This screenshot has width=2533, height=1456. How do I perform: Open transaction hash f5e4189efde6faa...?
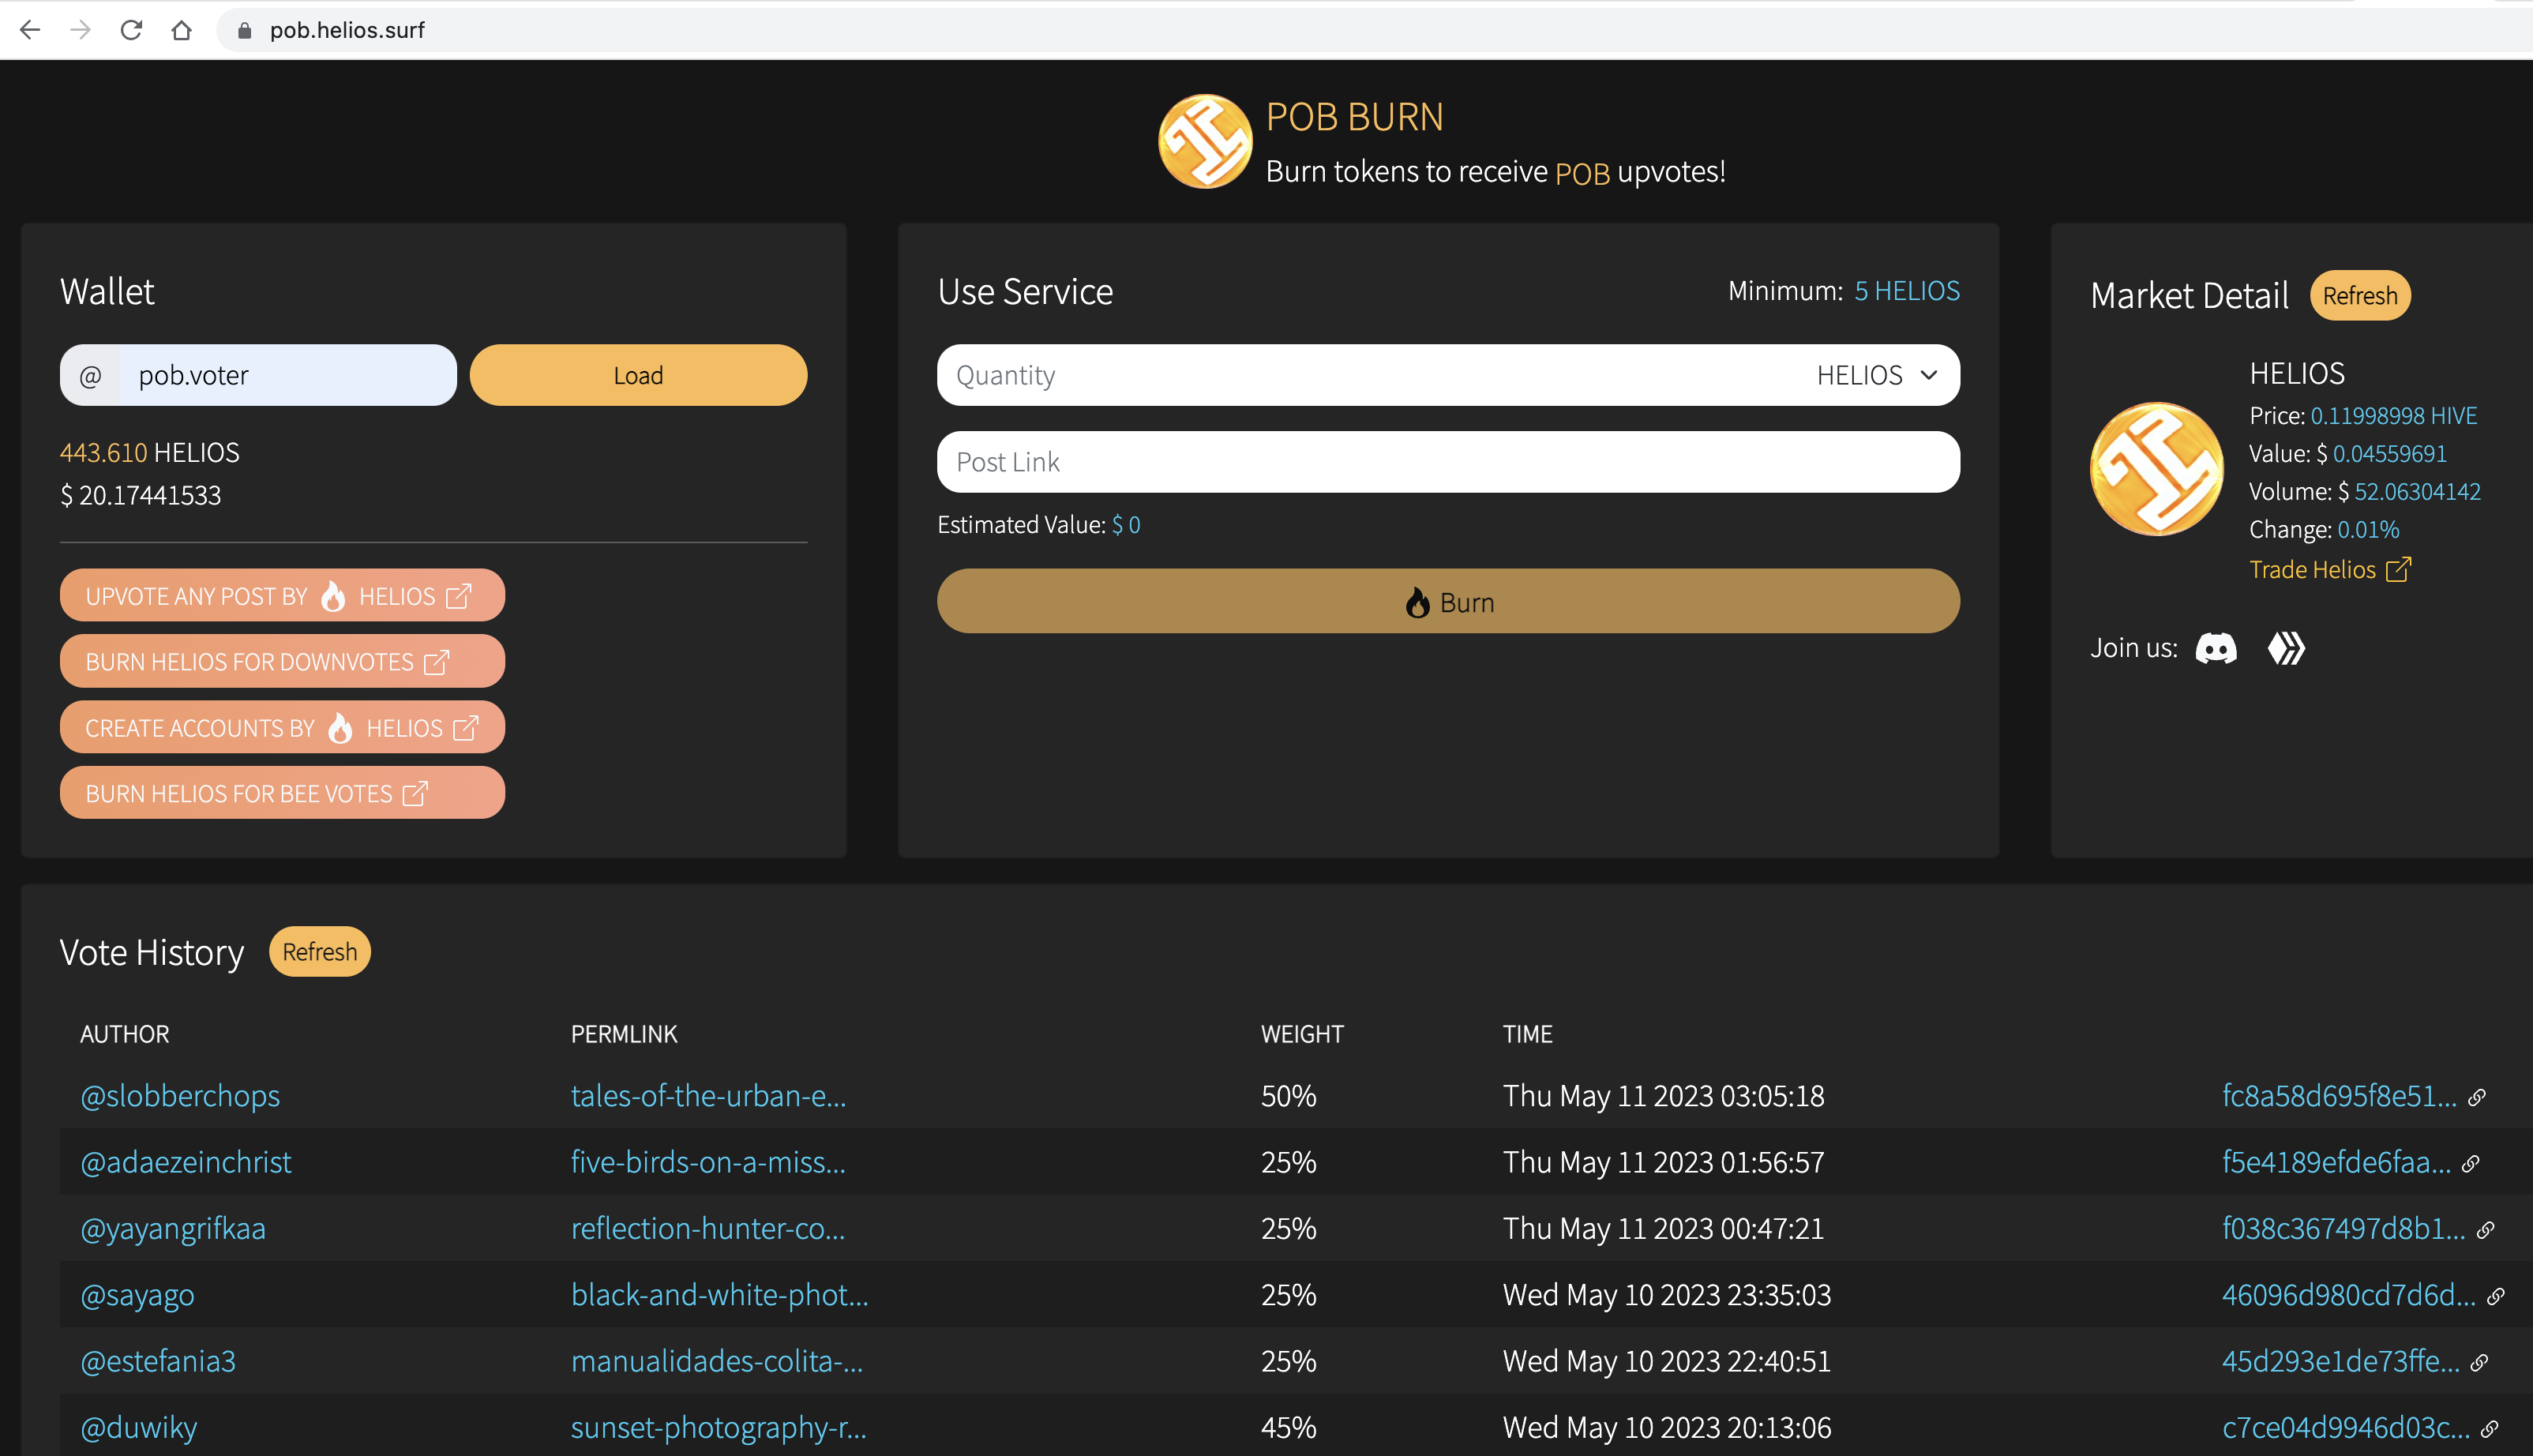pyautogui.click(x=2336, y=1162)
